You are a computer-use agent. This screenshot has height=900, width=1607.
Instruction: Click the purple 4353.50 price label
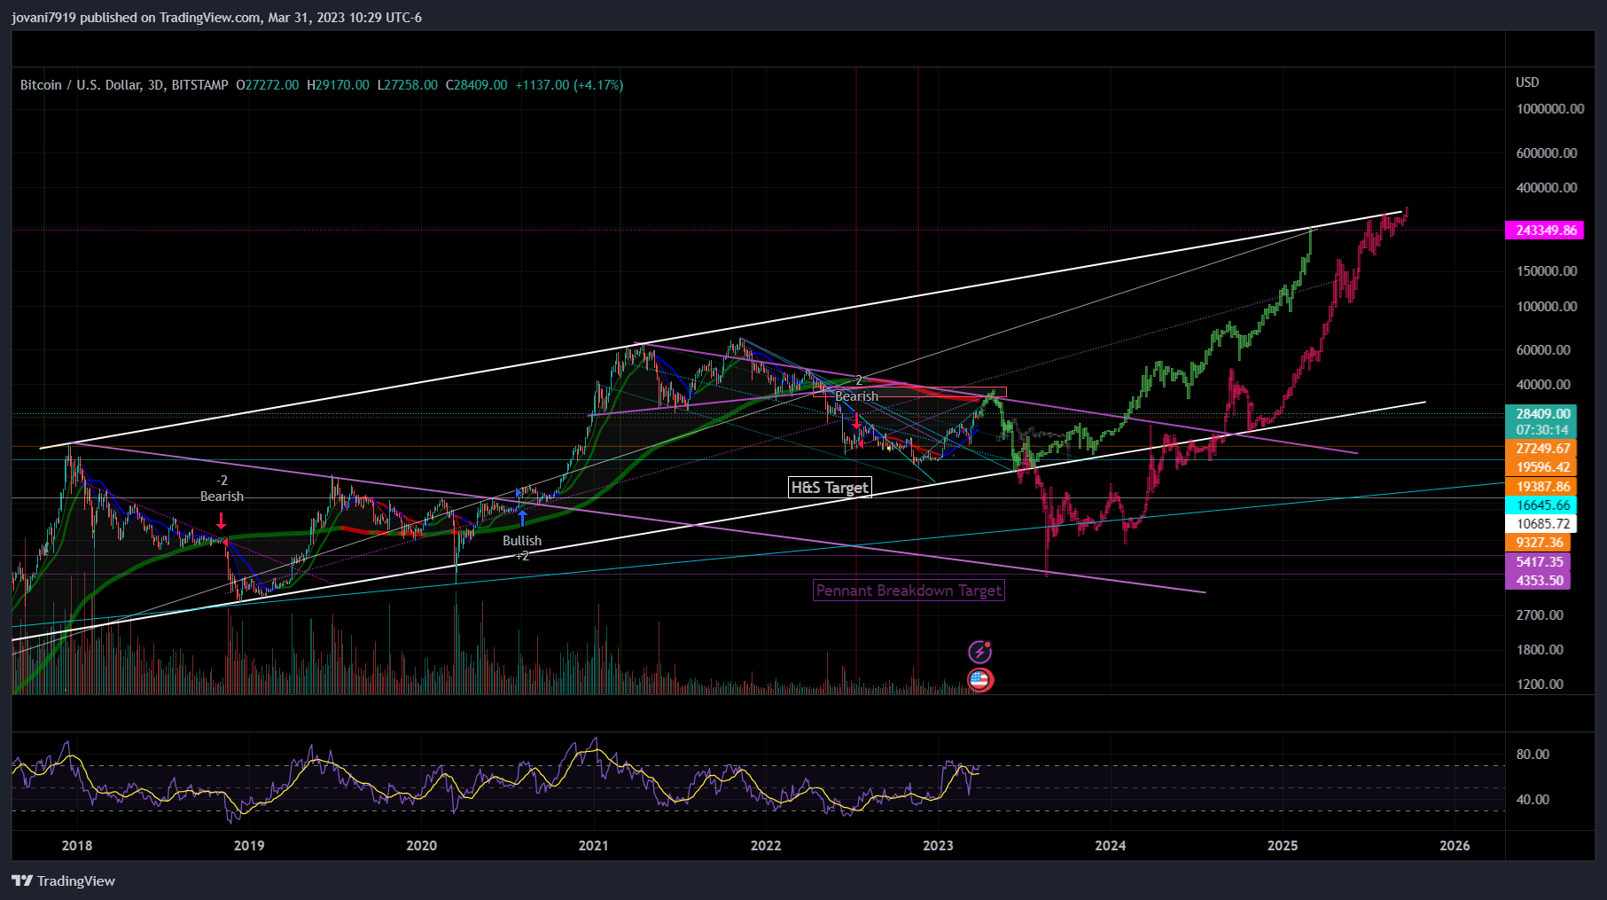1538,581
